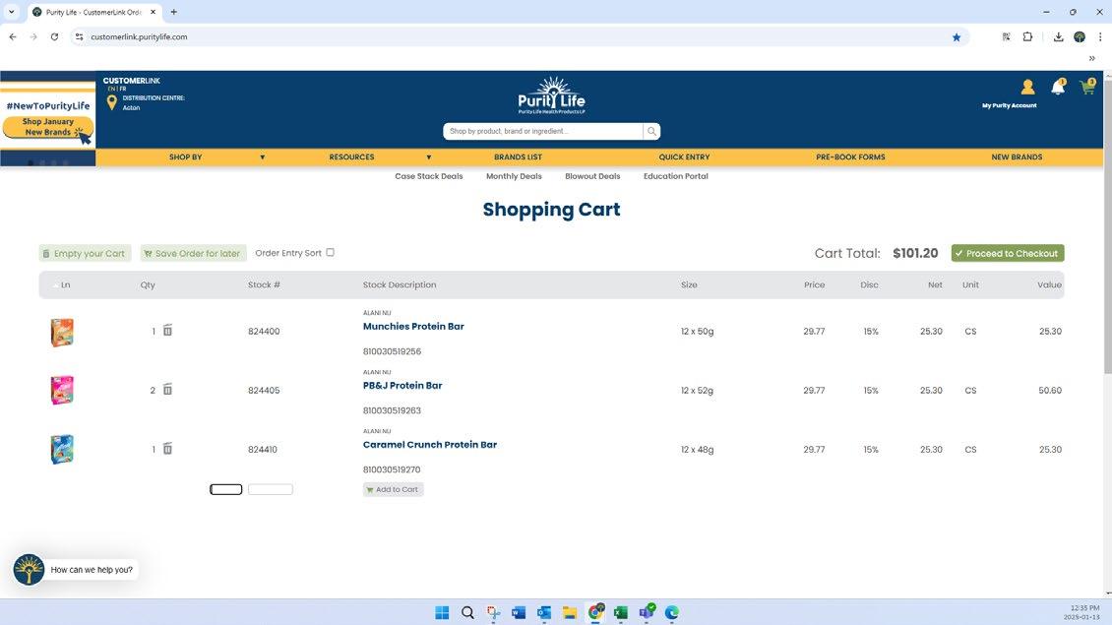
Task: Switch language to FR
Action: pyautogui.click(x=123, y=89)
